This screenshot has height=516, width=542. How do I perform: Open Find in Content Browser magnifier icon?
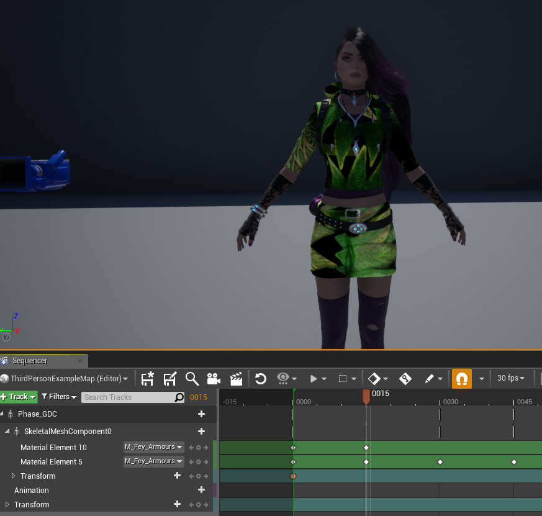192,379
